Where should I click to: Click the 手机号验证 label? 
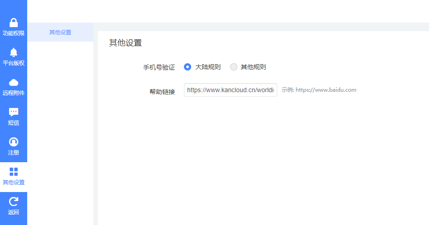pos(159,67)
